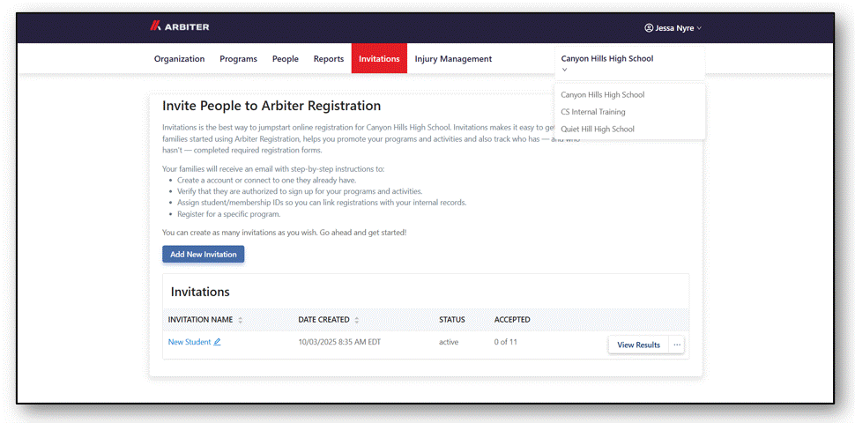
Task: Click the chevron under Canyon Hills High School
Action: pos(564,70)
